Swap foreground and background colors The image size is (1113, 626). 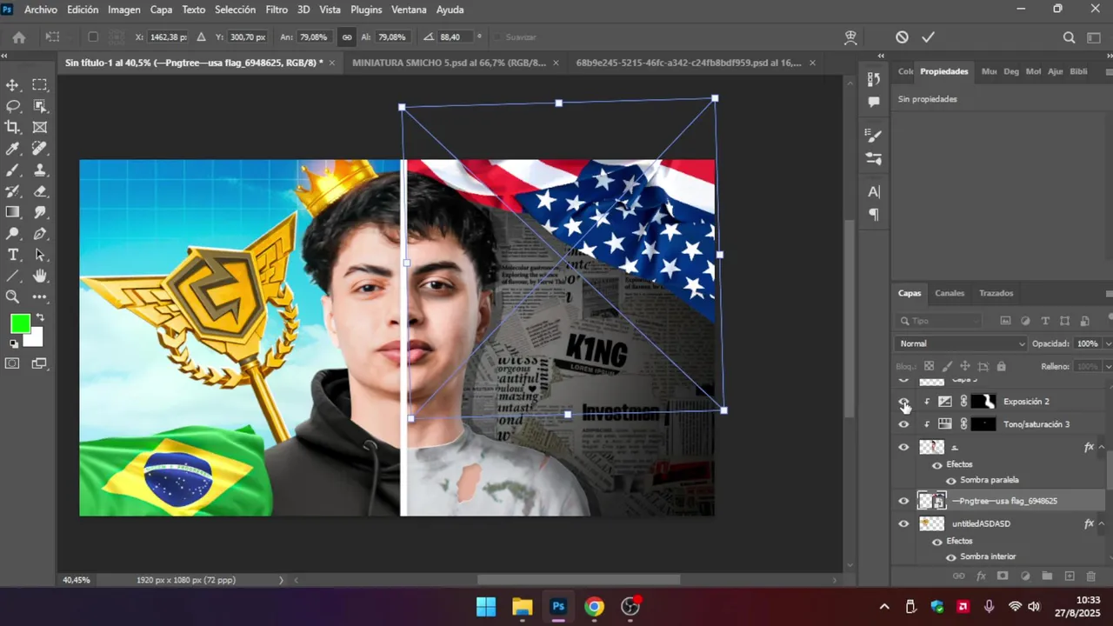pyautogui.click(x=39, y=317)
